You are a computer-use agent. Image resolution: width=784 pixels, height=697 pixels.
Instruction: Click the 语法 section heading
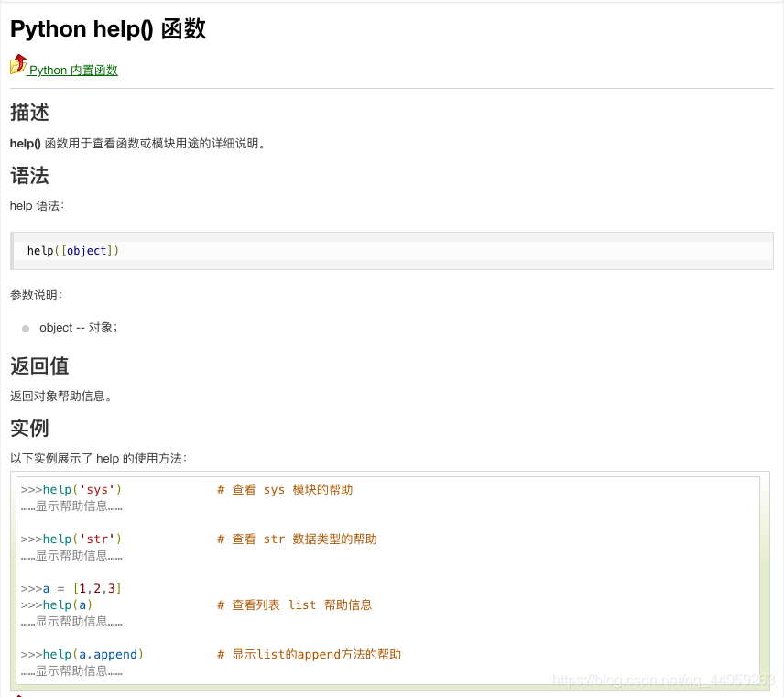tap(29, 176)
